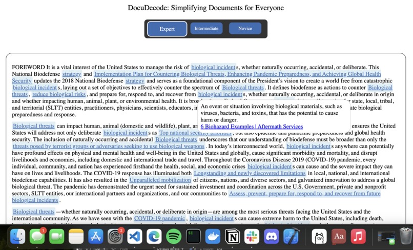This screenshot has height=250, width=413.
Task: Launch FaceTime from the dock
Action: 57,236
